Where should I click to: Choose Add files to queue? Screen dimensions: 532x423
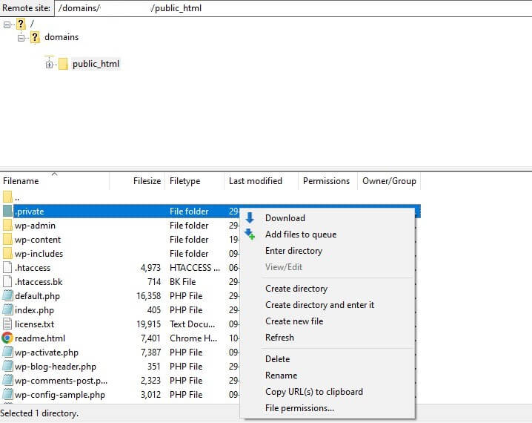(301, 235)
